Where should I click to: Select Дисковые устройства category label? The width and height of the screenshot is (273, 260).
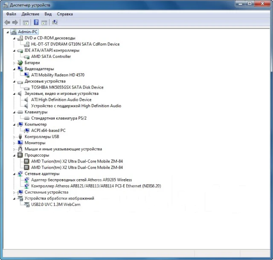[x=45, y=81]
